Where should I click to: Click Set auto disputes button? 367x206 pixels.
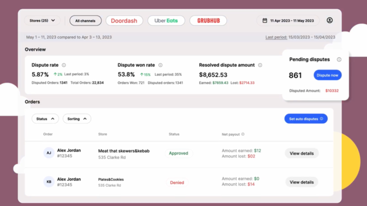coord(306,119)
